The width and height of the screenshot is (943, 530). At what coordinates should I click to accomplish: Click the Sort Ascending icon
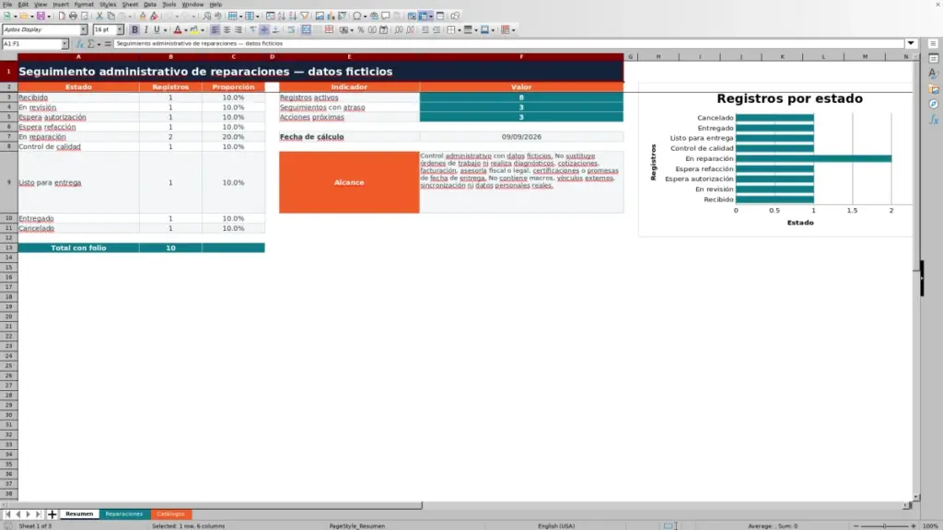pos(282,17)
